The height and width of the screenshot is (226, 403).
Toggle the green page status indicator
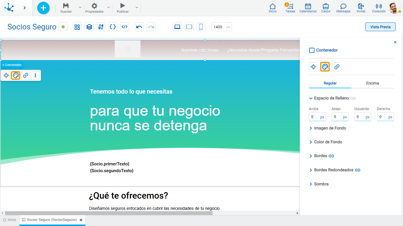[63, 27]
